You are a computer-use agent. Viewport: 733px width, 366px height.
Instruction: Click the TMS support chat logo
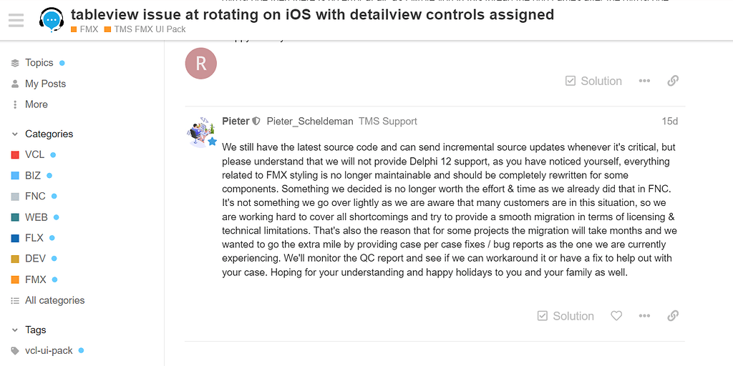(x=52, y=19)
